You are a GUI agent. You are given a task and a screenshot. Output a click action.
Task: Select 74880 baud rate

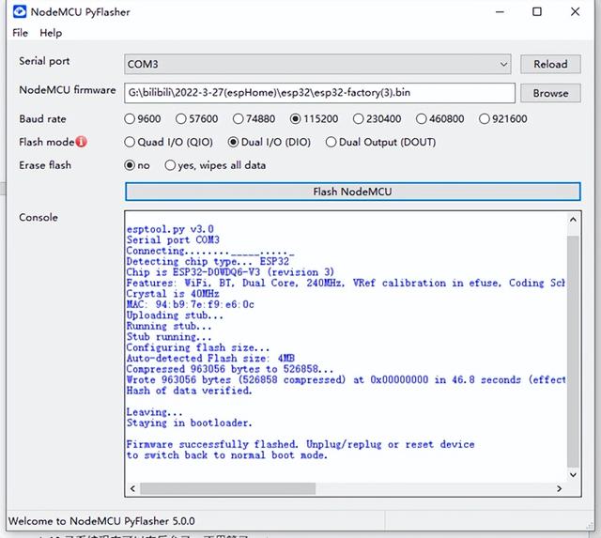coord(254,119)
